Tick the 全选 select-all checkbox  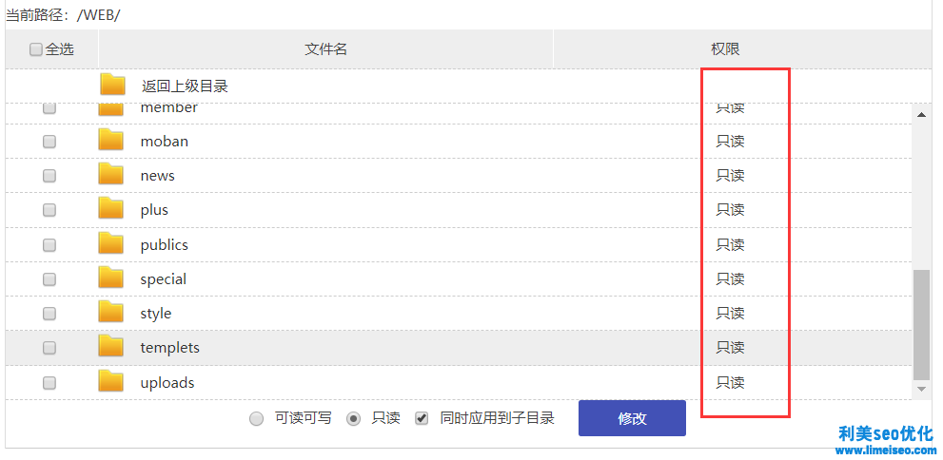click(36, 49)
